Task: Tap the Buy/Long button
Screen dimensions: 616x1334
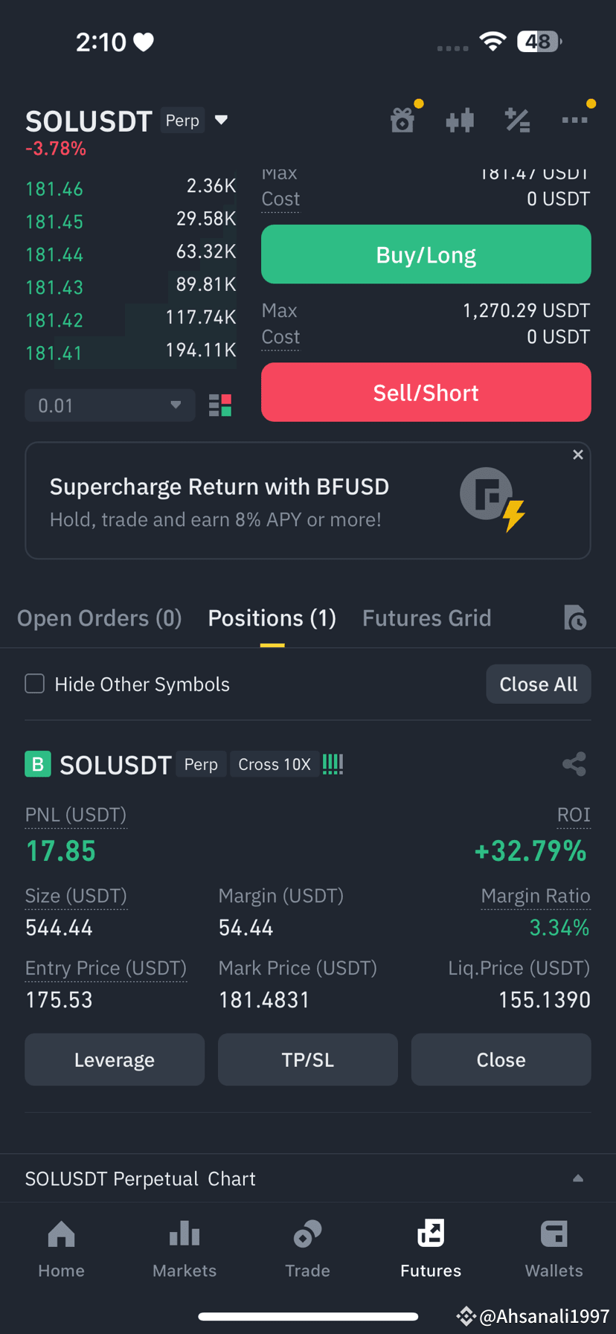Action: coord(426,255)
